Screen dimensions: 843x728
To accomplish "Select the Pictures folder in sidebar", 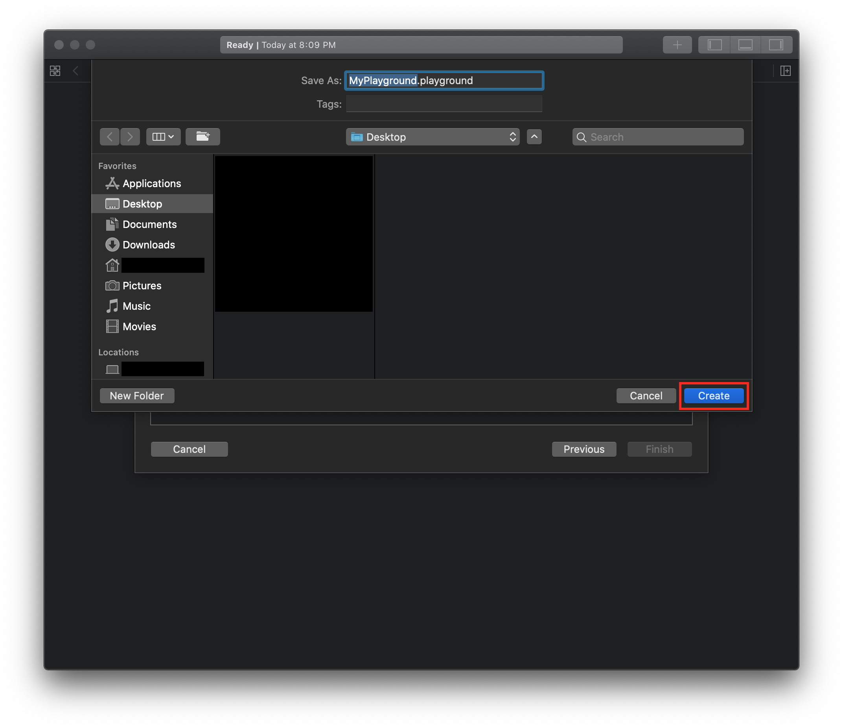I will [142, 285].
